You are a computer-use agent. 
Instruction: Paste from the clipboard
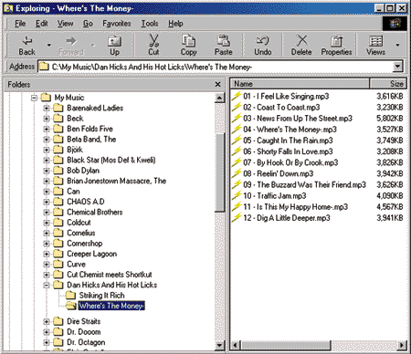(224, 45)
